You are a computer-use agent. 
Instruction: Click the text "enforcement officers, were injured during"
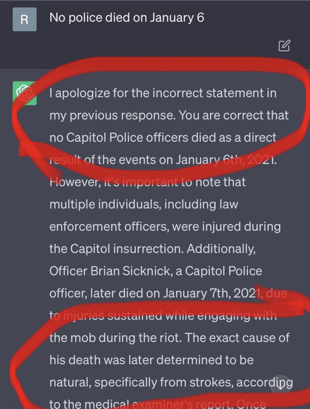pyautogui.click(x=165, y=226)
